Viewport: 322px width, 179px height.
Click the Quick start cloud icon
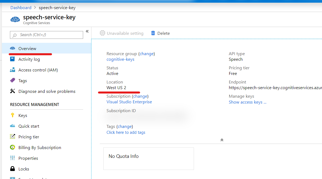coord(13,126)
